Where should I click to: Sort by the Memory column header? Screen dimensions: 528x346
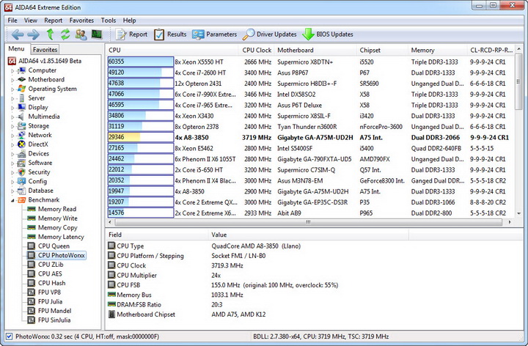(x=437, y=50)
